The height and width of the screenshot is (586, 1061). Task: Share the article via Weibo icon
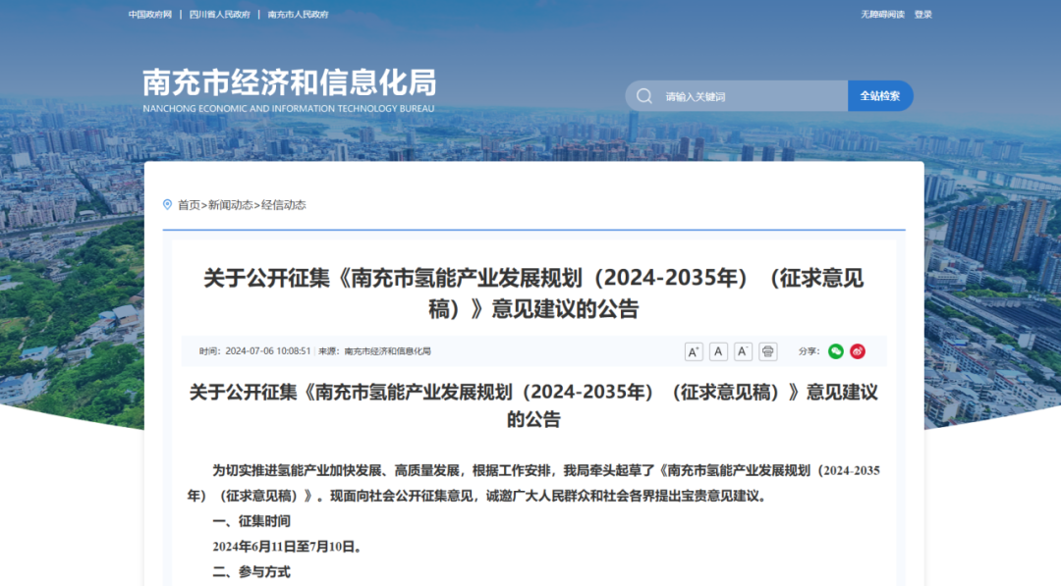[858, 351]
